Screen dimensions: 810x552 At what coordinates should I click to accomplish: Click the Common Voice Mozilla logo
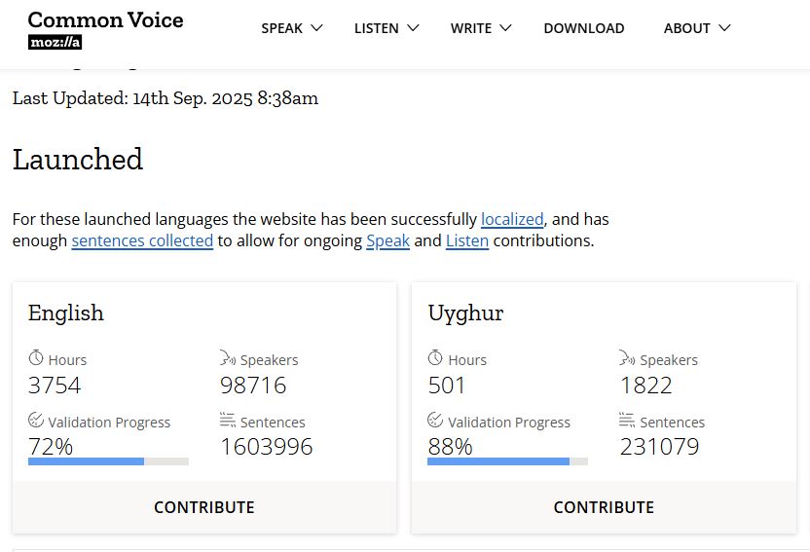tap(105, 29)
